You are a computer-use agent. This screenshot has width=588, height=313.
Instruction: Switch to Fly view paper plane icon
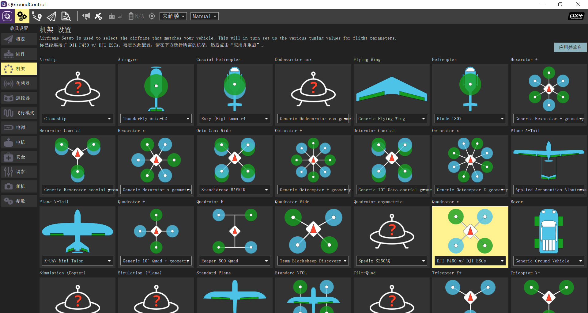click(51, 16)
